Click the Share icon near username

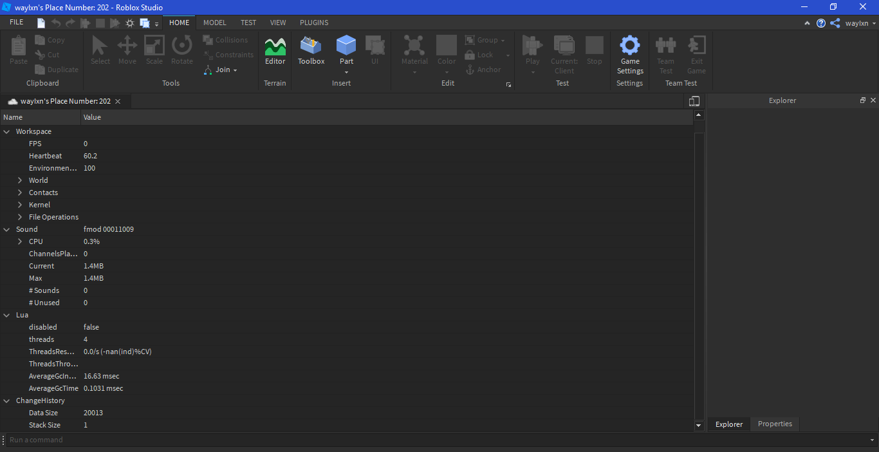pos(835,23)
